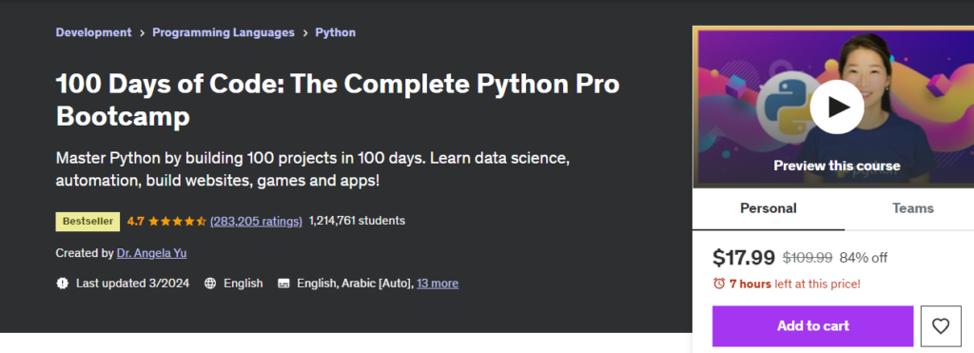Image resolution: width=974 pixels, height=353 pixels.
Task: Click the globe language icon
Action: pos(210,284)
